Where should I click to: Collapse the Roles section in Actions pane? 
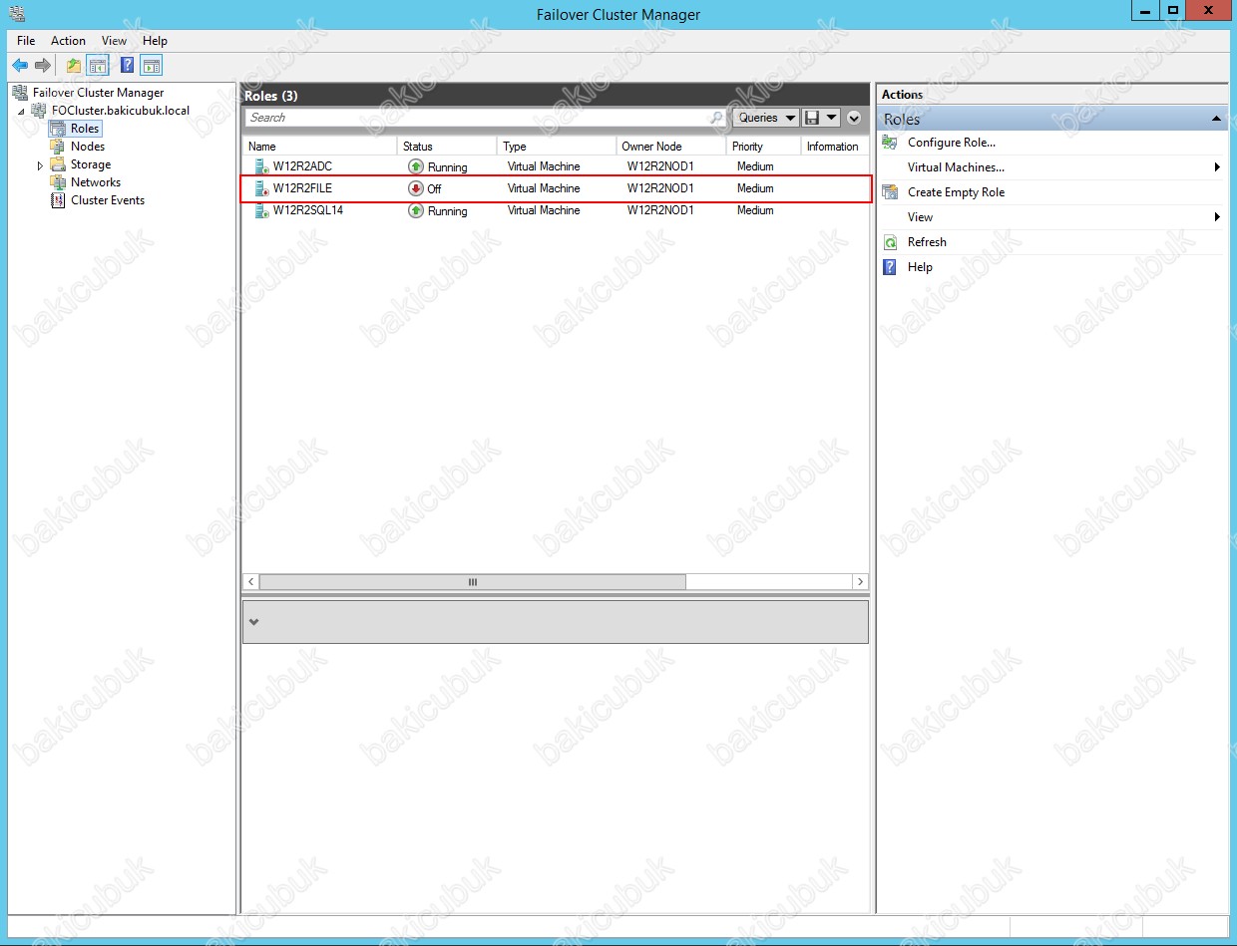point(1216,119)
